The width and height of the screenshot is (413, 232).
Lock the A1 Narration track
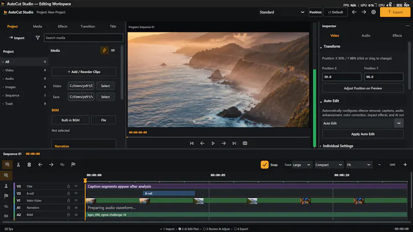point(69,208)
